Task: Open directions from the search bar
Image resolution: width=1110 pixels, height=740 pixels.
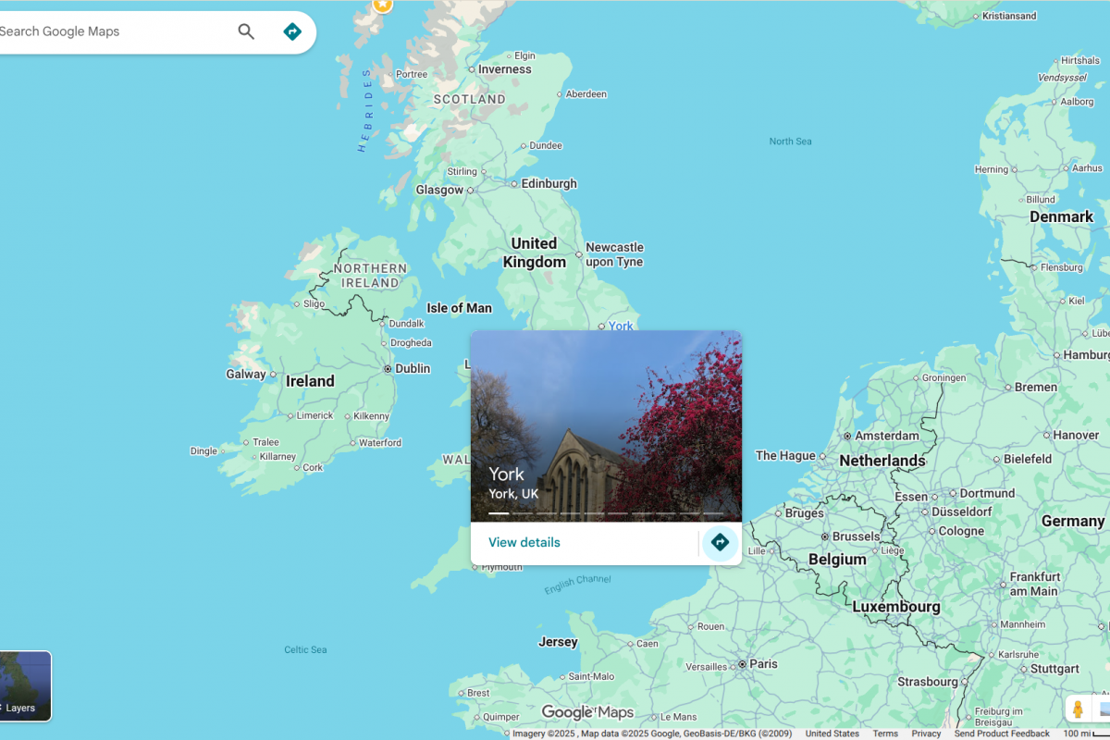Action: (x=292, y=31)
